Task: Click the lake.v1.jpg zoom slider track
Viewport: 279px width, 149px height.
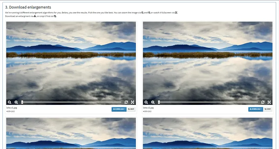Action: [x=72, y=102]
